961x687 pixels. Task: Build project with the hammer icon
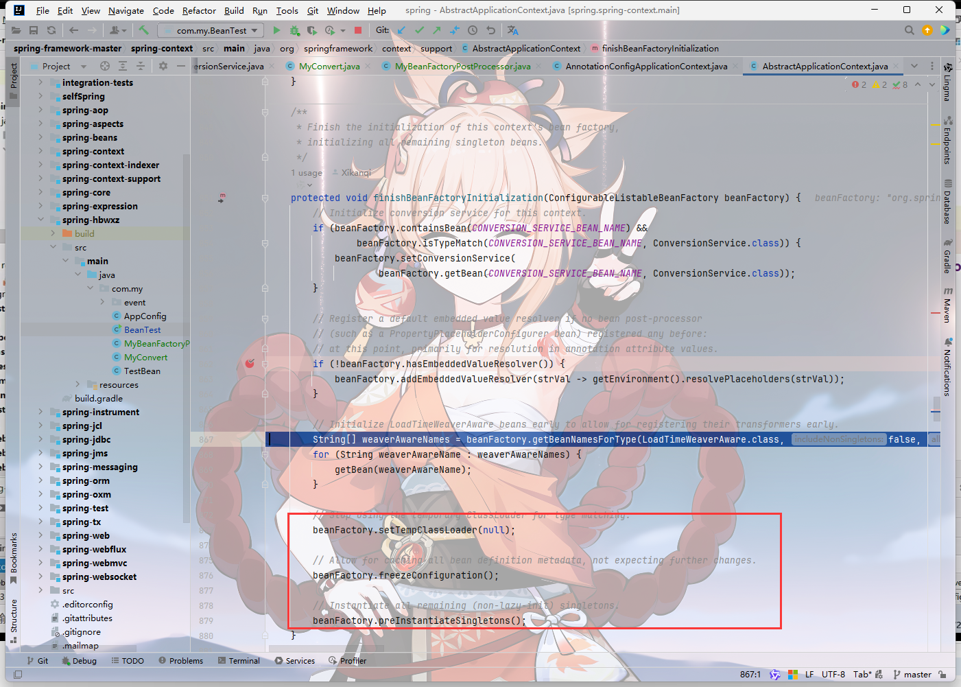143,30
